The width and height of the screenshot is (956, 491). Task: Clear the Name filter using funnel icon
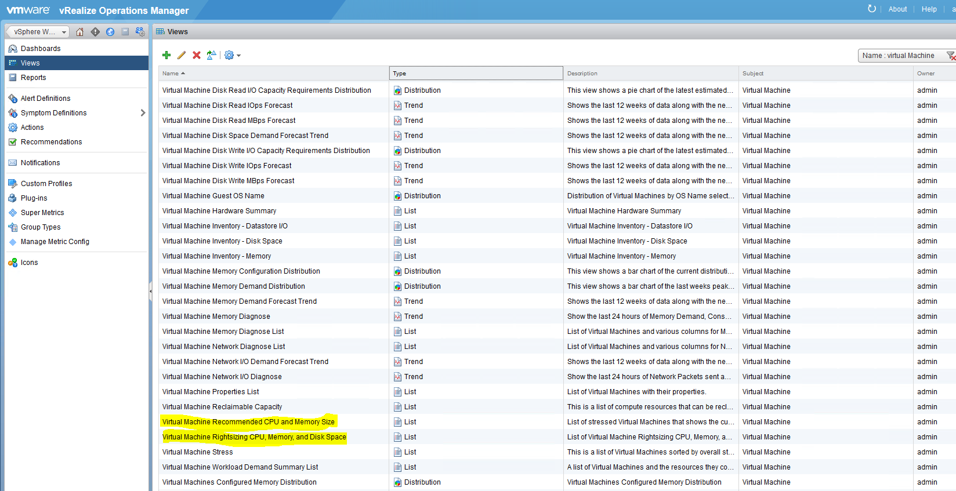point(951,56)
